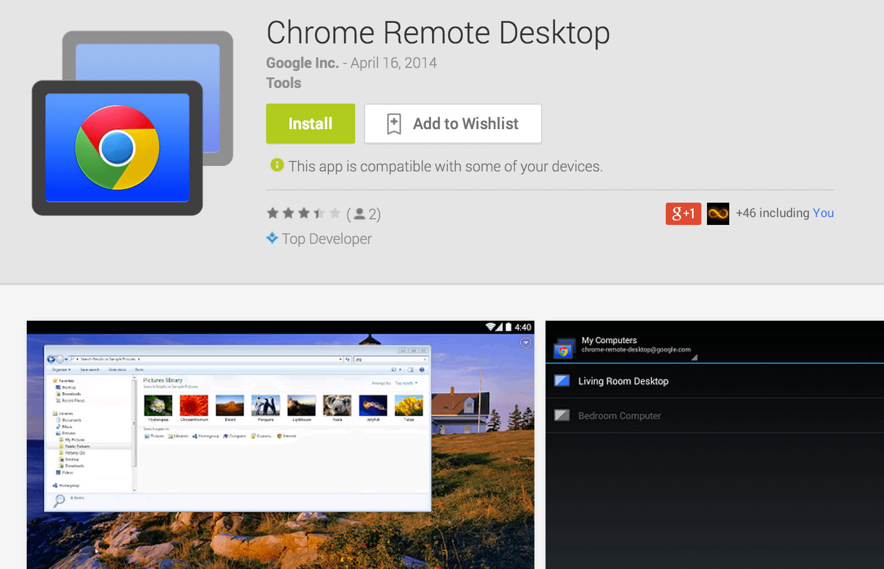This screenshot has height=569, width=884.
Task: Click the Explorer back arrow in screenshot
Action: (x=51, y=359)
